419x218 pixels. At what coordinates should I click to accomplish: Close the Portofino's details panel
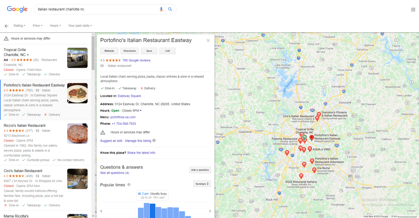(x=208, y=40)
